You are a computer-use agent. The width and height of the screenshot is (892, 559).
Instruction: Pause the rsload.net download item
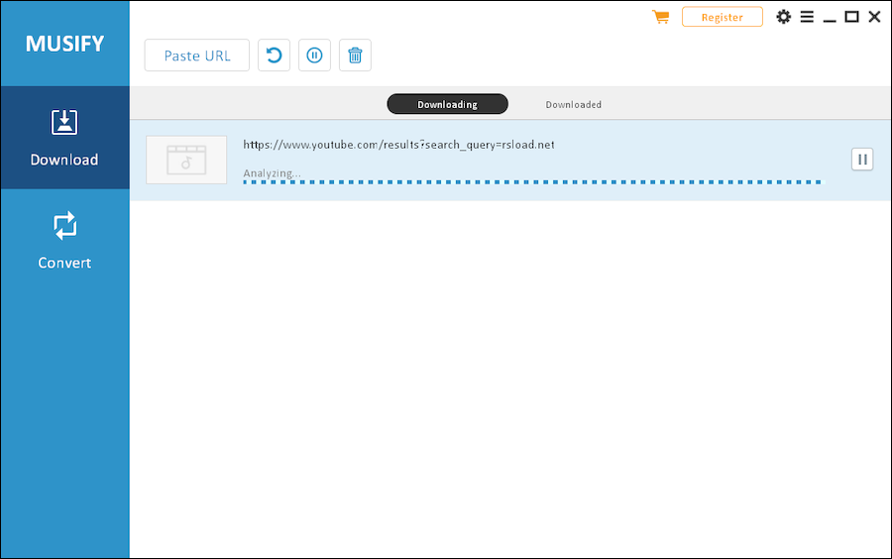(862, 160)
